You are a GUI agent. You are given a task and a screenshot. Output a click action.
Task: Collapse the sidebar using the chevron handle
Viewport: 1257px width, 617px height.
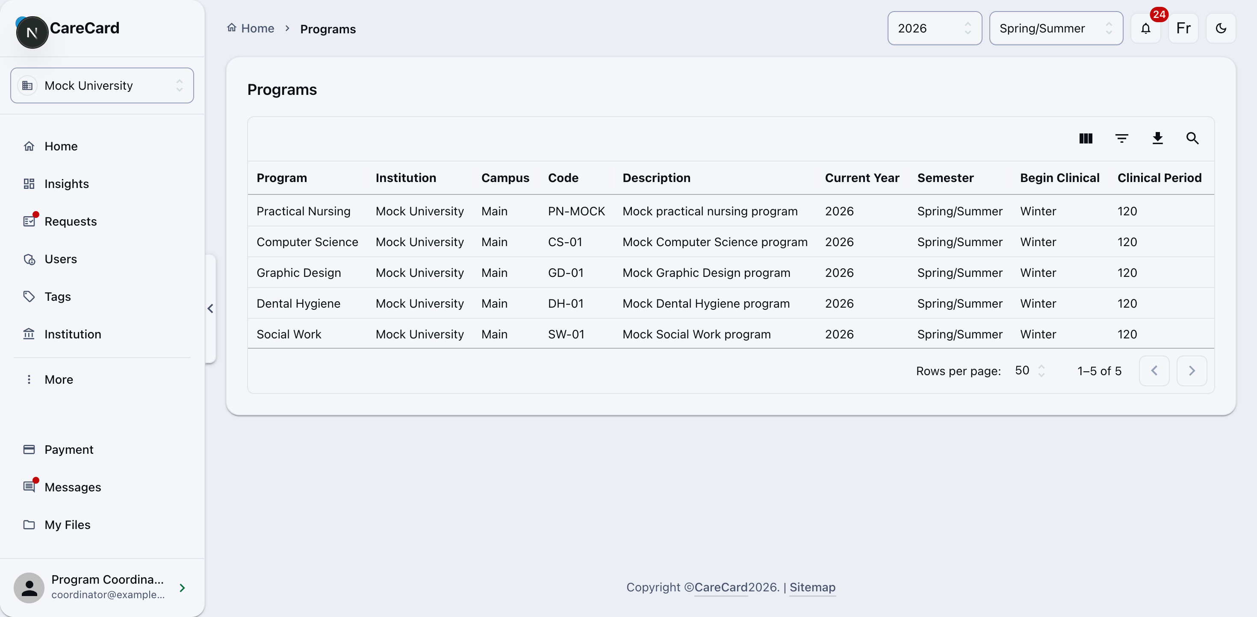point(210,308)
